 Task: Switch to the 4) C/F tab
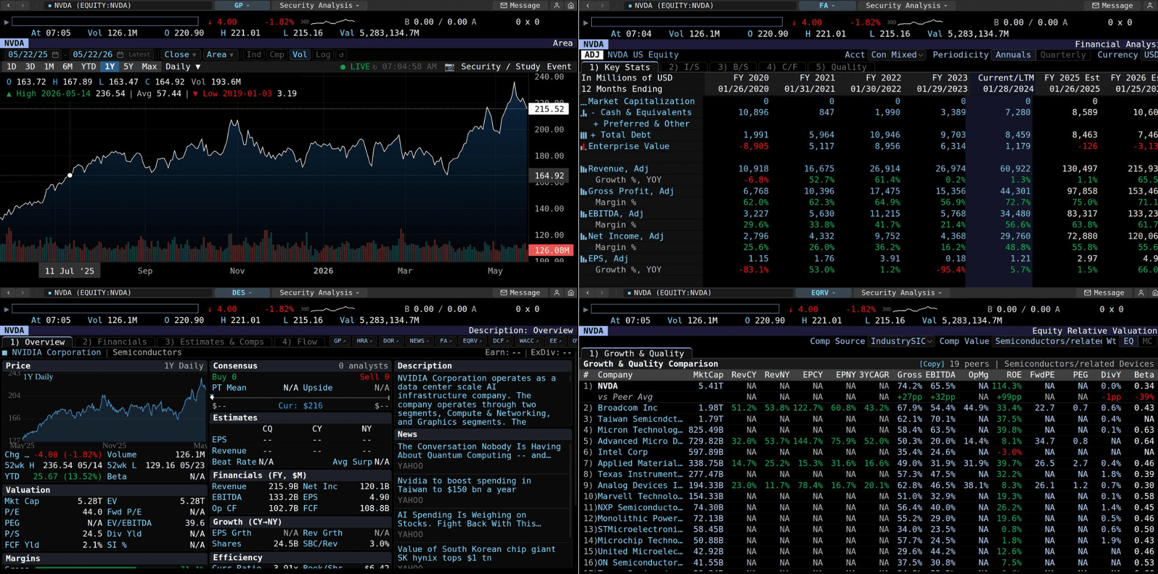[x=782, y=67]
